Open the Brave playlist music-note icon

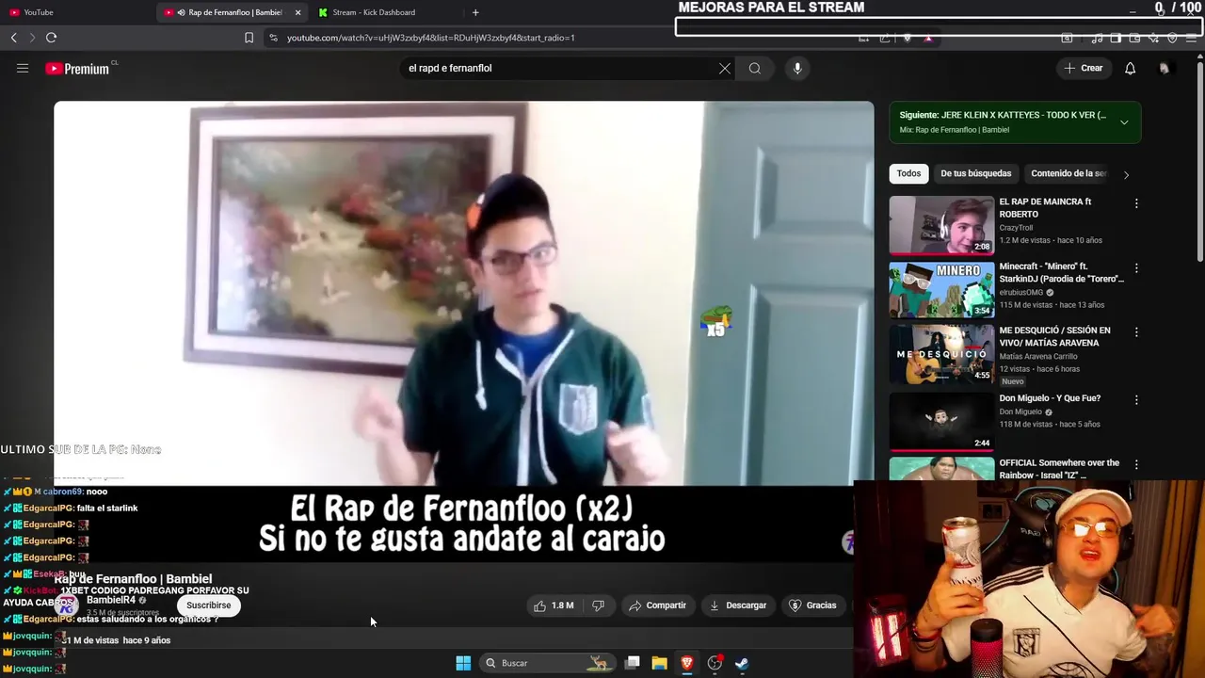coord(1097,38)
